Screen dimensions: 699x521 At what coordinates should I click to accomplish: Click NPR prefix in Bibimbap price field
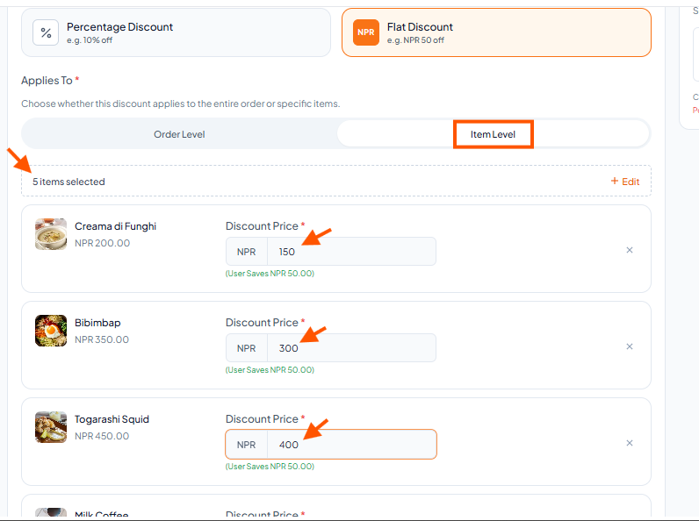coord(247,348)
